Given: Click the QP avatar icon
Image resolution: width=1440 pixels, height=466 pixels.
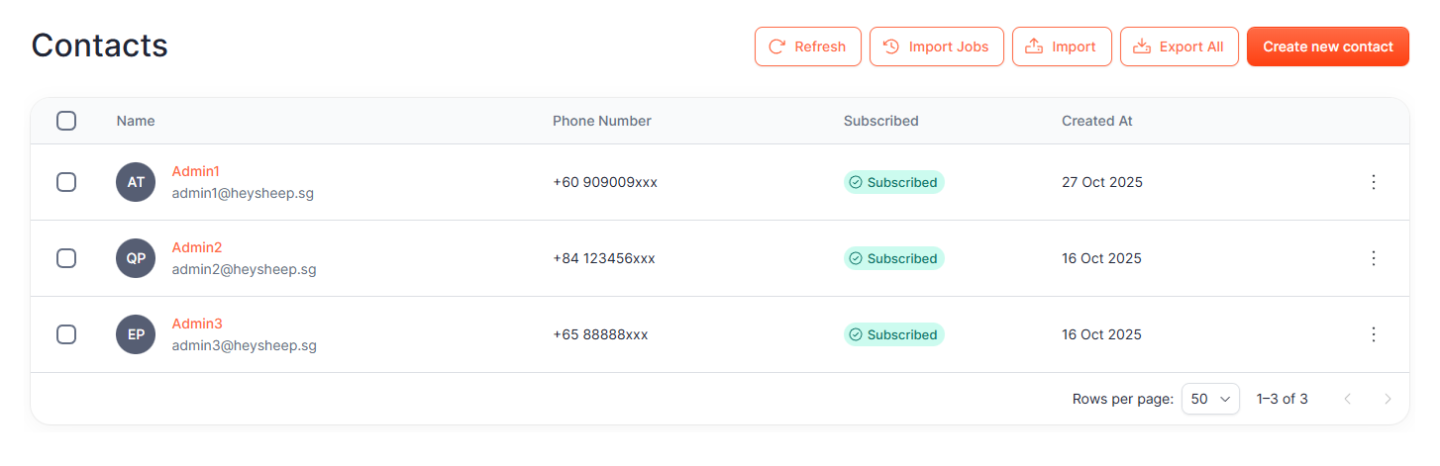Looking at the screenshot, I should click(136, 258).
